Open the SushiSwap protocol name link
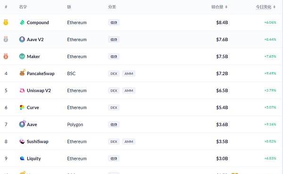 pyautogui.click(x=38, y=141)
